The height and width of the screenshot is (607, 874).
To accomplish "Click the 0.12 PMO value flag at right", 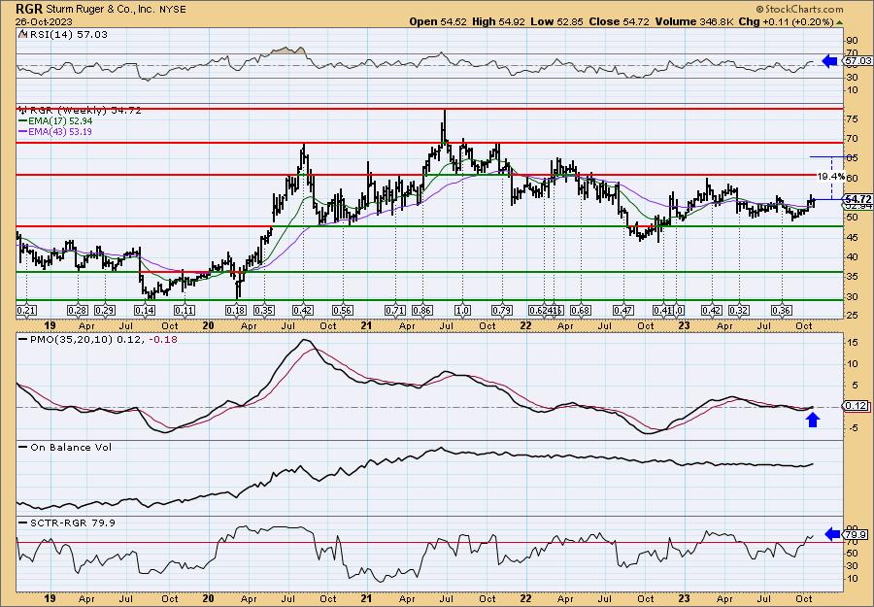I will [857, 406].
